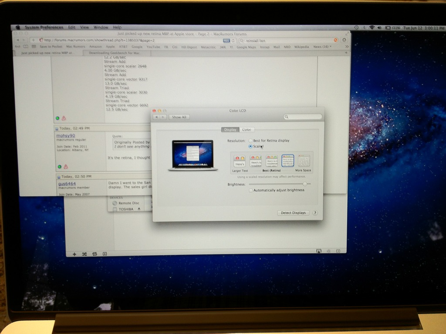Click the Detect Displays button
The image size is (446, 334).
(x=293, y=213)
